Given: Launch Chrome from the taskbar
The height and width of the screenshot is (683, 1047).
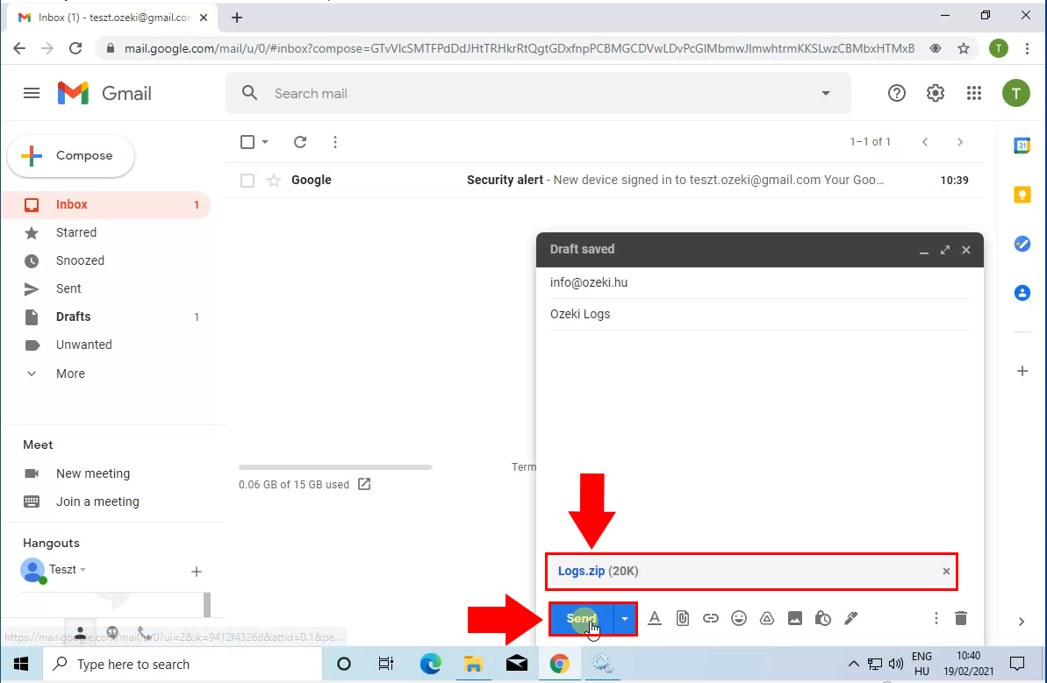Looking at the screenshot, I should (x=560, y=664).
